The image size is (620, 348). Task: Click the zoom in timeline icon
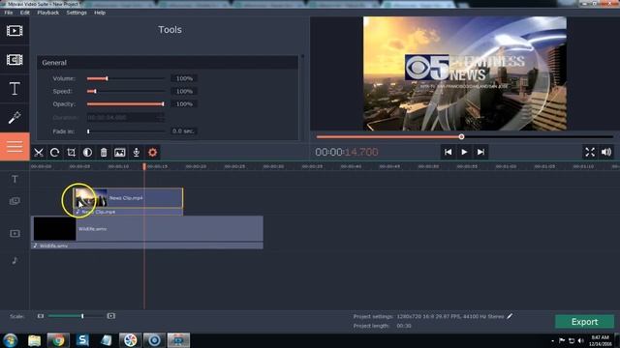[x=111, y=316]
